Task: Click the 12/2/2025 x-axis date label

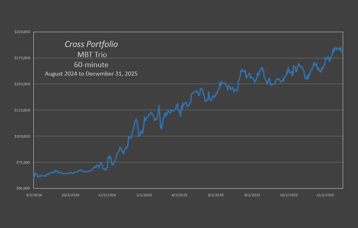Action: pos(325,195)
